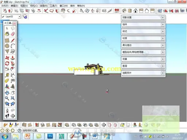
Task: Pick the Make Component tool
Action: coord(13,28)
